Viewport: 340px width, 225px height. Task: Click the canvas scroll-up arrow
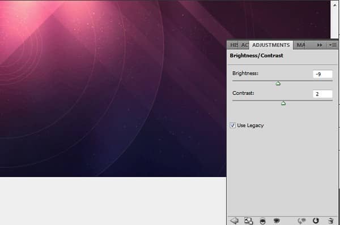[x=335, y=5]
